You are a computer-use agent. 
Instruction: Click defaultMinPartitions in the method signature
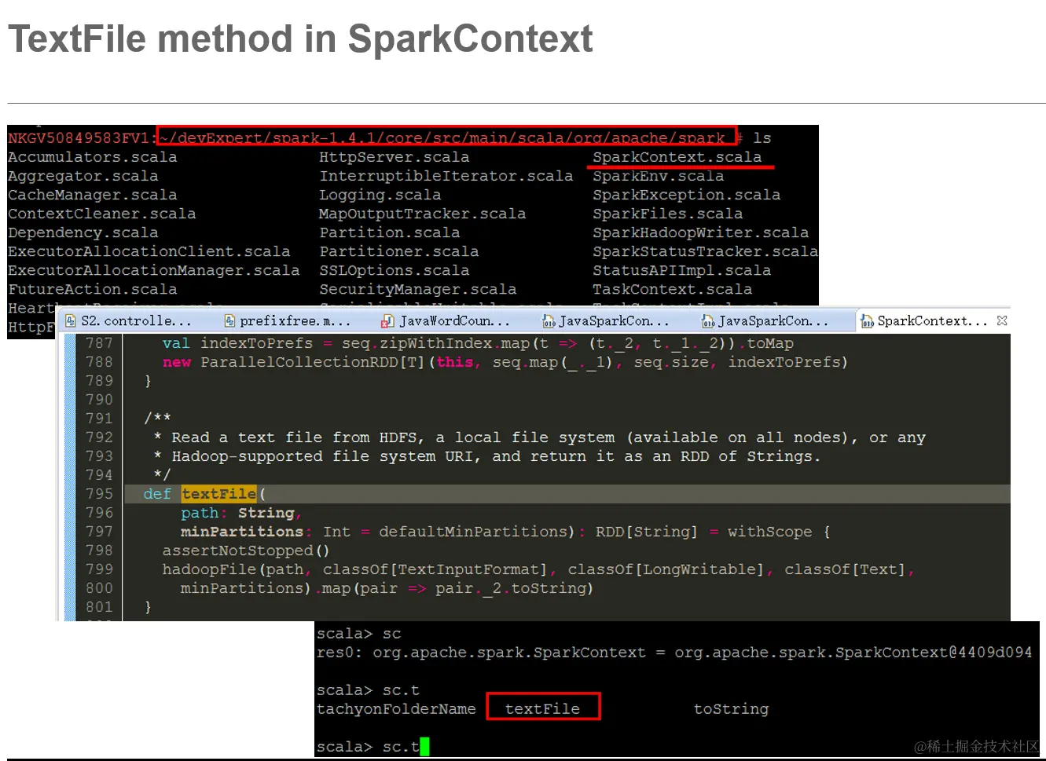point(473,532)
